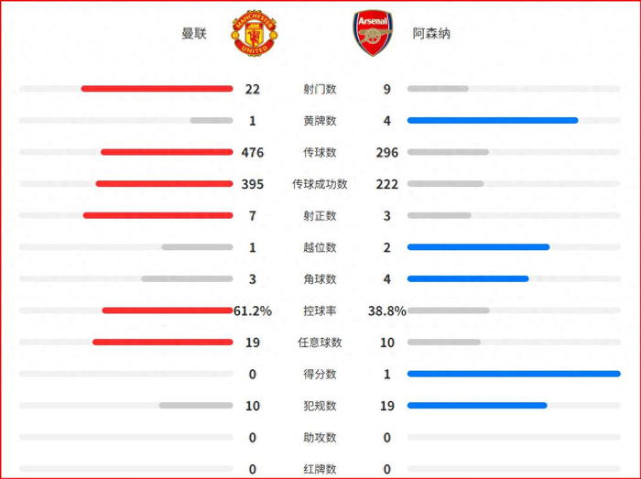Click Manchester United's 476 passes value
This screenshot has height=479, width=641.
point(253,152)
